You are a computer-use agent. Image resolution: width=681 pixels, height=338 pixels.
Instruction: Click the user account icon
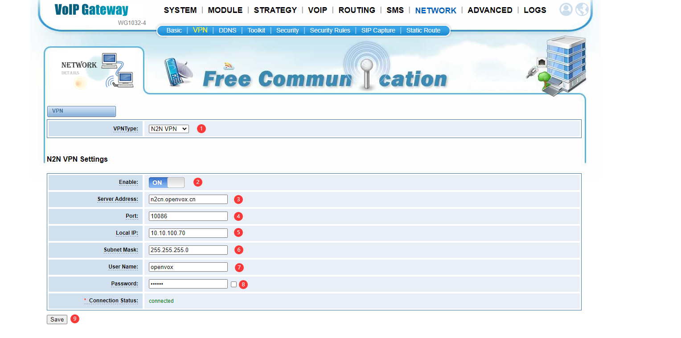[x=566, y=9]
